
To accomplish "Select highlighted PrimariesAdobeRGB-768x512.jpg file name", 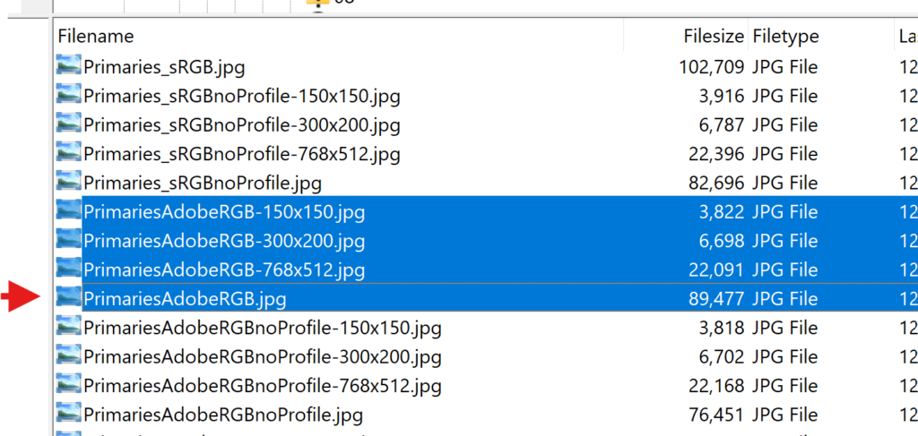I will (x=224, y=270).
